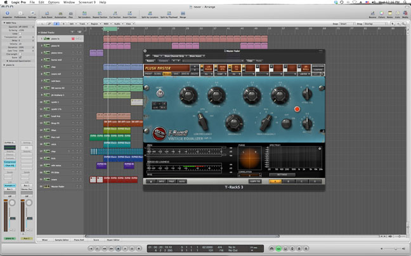Toggle the Score checkbox in the inspector
The width and height of the screenshot is (411, 256).
point(20,58)
